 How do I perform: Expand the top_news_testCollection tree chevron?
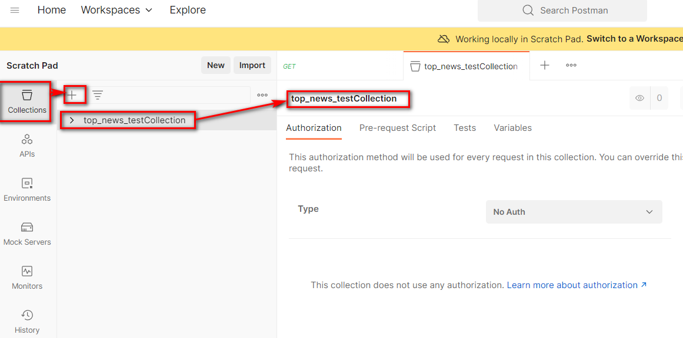(x=72, y=120)
